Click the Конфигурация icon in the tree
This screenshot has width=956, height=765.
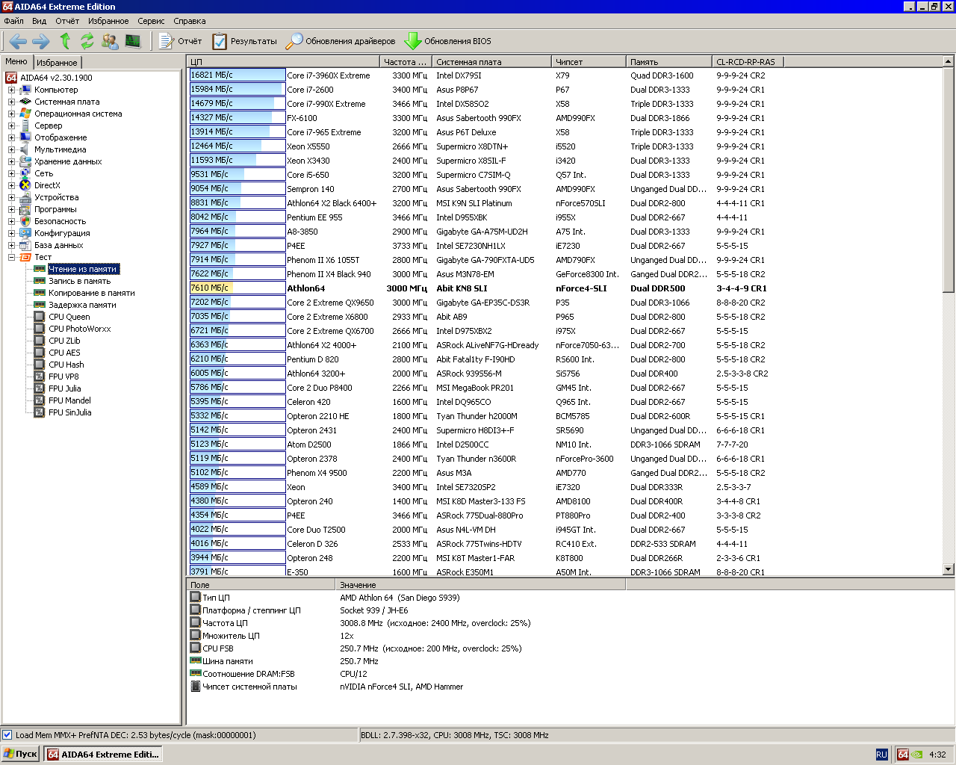25,233
